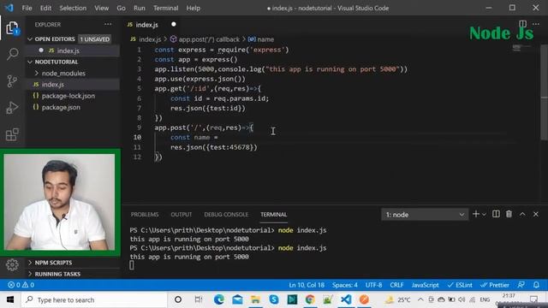Open the Extensions view

point(12,134)
